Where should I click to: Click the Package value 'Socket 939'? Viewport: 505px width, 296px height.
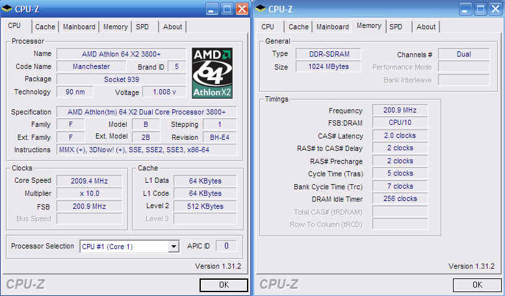click(x=121, y=79)
